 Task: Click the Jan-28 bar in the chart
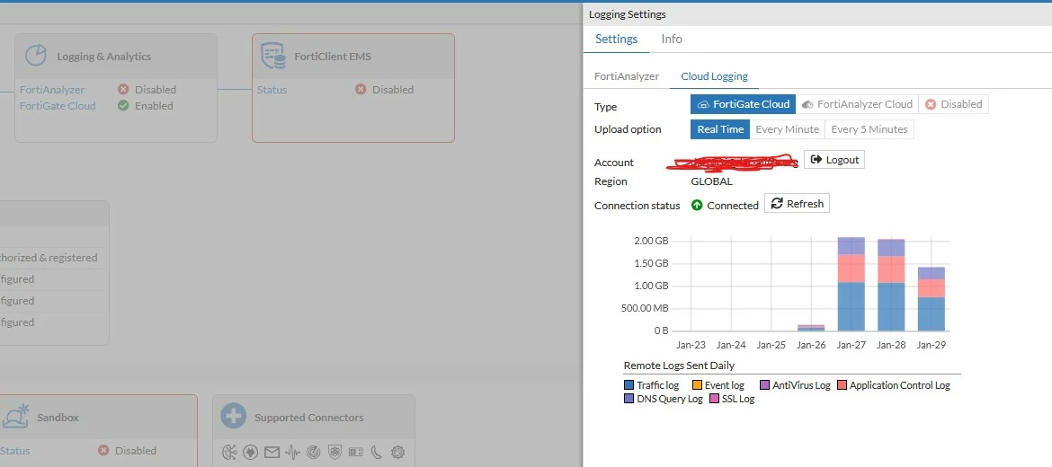891,286
